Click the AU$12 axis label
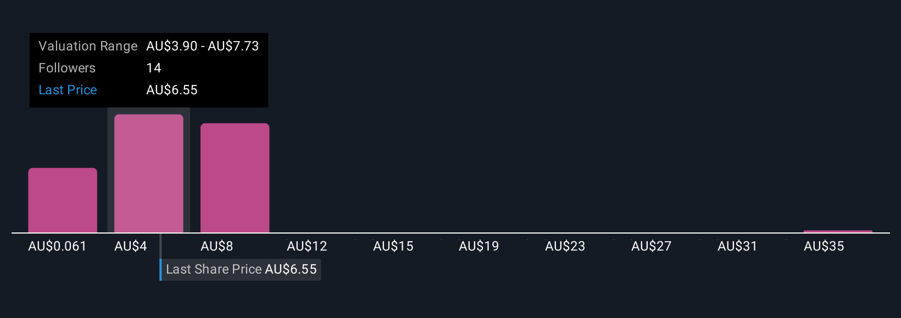Image resolution: width=901 pixels, height=318 pixels. pyautogui.click(x=307, y=246)
